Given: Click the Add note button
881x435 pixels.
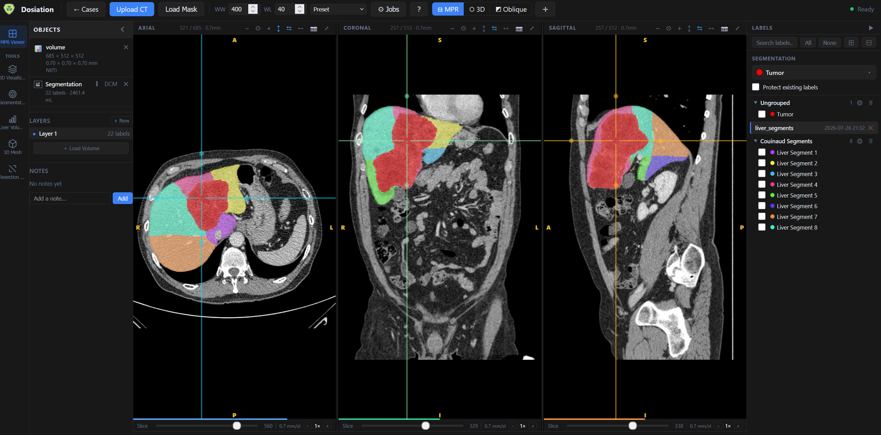Looking at the screenshot, I should pyautogui.click(x=122, y=198).
